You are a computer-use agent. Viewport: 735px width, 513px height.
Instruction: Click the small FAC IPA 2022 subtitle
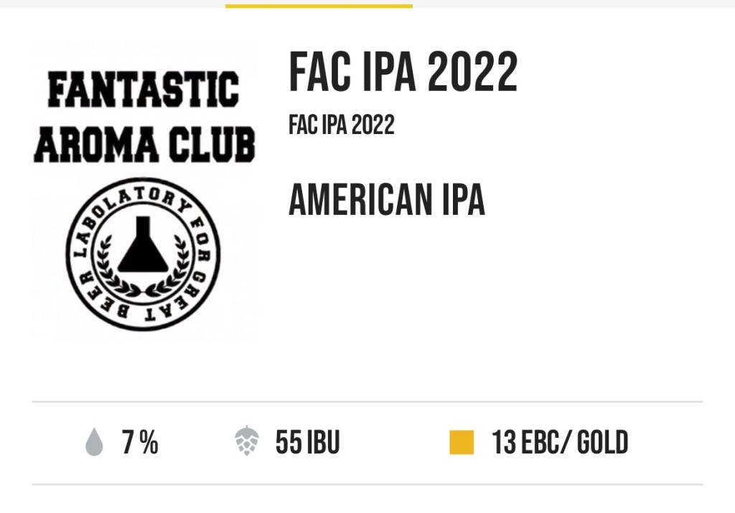pyautogui.click(x=342, y=125)
